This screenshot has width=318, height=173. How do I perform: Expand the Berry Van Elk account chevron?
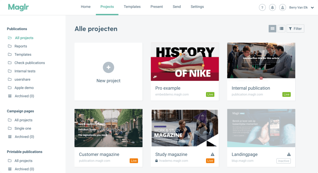pos(312,8)
